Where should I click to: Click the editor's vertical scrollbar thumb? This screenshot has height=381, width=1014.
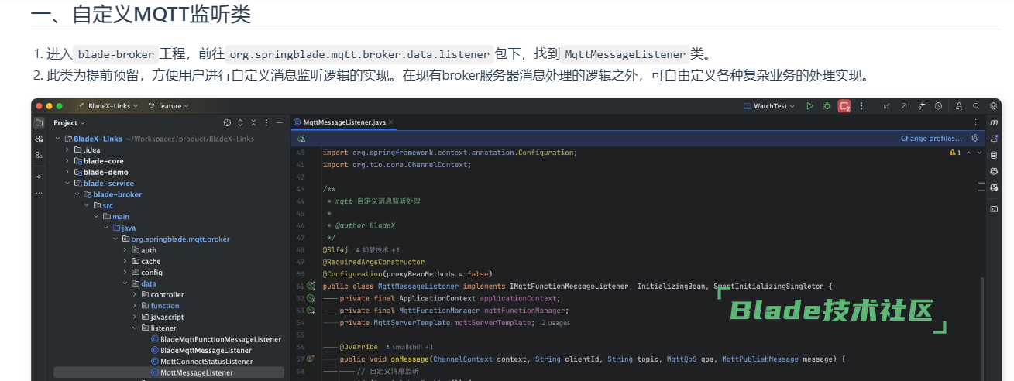coord(981,328)
